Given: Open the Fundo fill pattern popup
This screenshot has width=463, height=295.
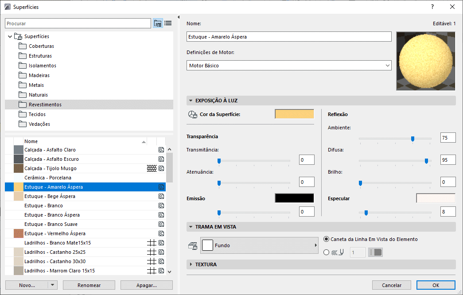Looking at the screenshot, I should click(x=259, y=245).
